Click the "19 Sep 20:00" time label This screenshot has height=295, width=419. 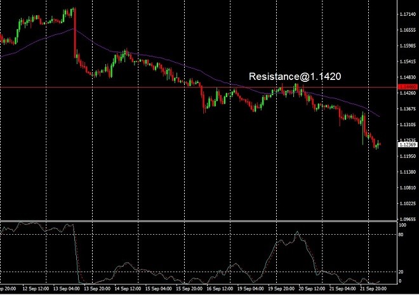281,289
